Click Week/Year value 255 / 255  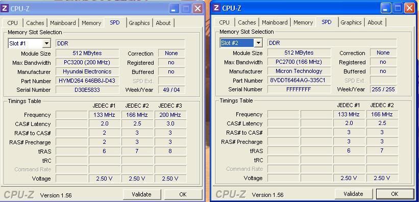point(383,89)
